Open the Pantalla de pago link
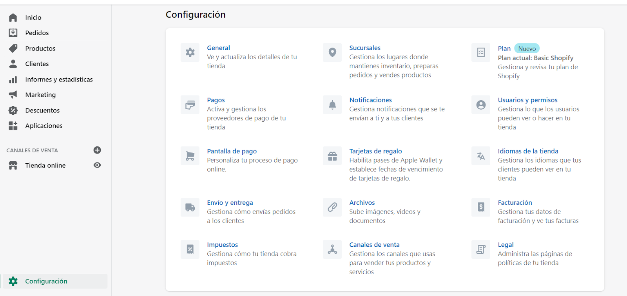This screenshot has height=296, width=627. [232, 151]
